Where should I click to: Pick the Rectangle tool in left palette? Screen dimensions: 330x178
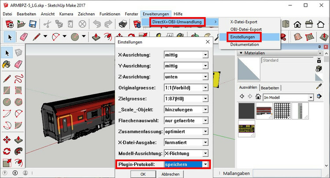click(x=7, y=91)
